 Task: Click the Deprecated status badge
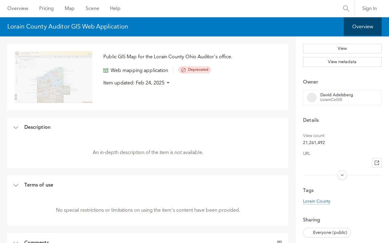pyautogui.click(x=194, y=70)
